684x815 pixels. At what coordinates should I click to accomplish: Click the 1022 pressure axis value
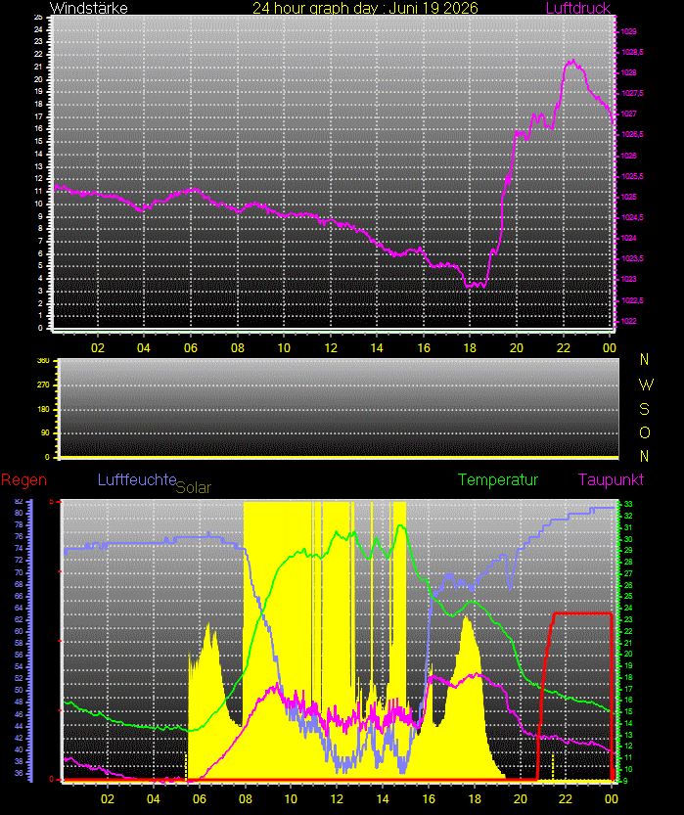(628, 321)
